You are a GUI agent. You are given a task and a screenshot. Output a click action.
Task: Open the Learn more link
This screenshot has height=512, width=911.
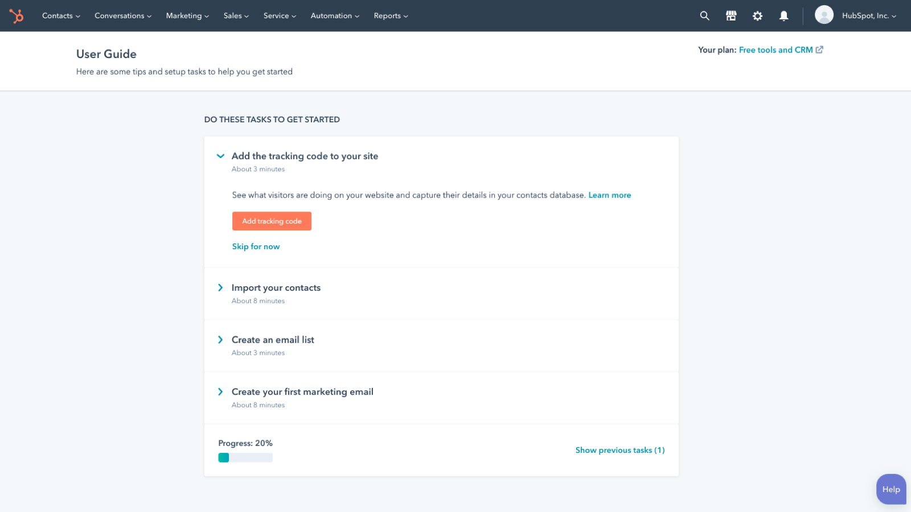pyautogui.click(x=609, y=195)
